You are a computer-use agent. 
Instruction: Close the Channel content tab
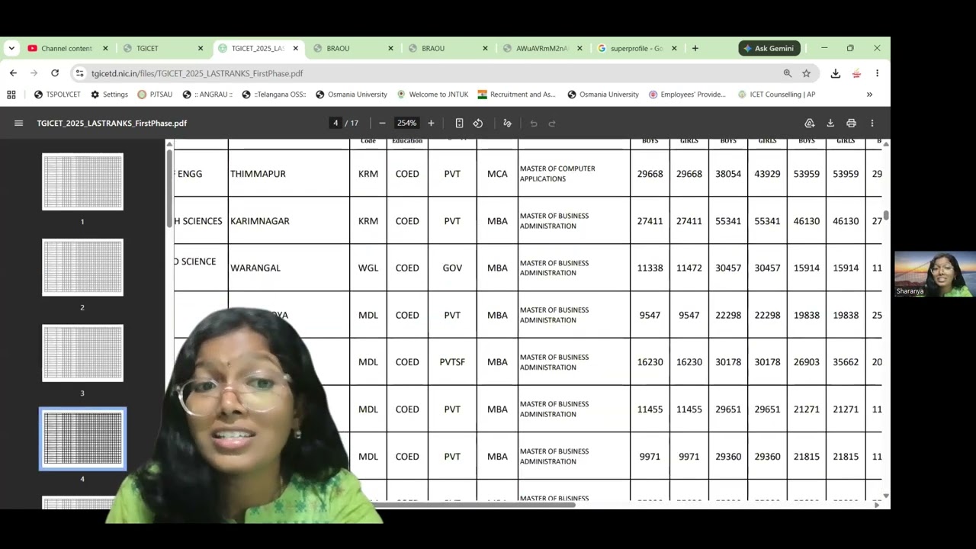pyautogui.click(x=105, y=48)
